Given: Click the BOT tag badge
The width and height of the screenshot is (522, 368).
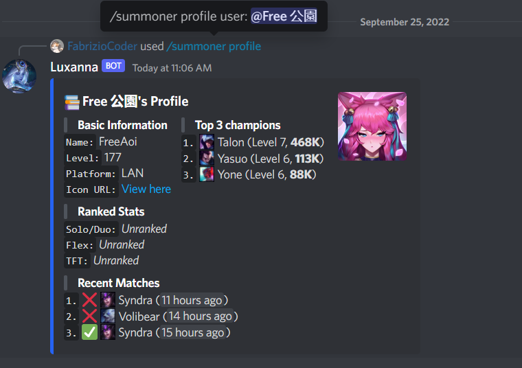Looking at the screenshot, I should click(x=113, y=66).
